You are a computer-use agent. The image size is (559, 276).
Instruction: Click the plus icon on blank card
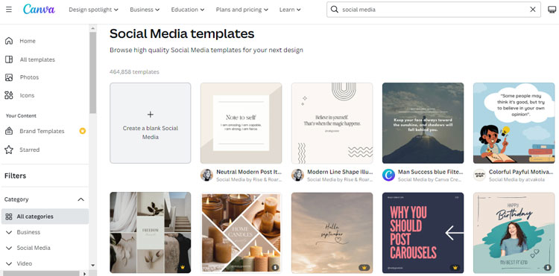point(151,115)
